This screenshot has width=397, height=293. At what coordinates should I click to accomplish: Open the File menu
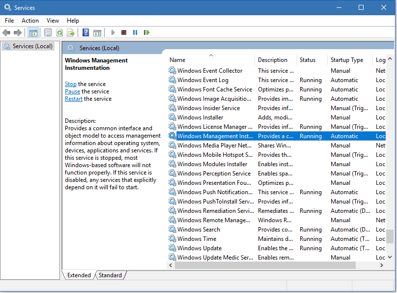9,21
